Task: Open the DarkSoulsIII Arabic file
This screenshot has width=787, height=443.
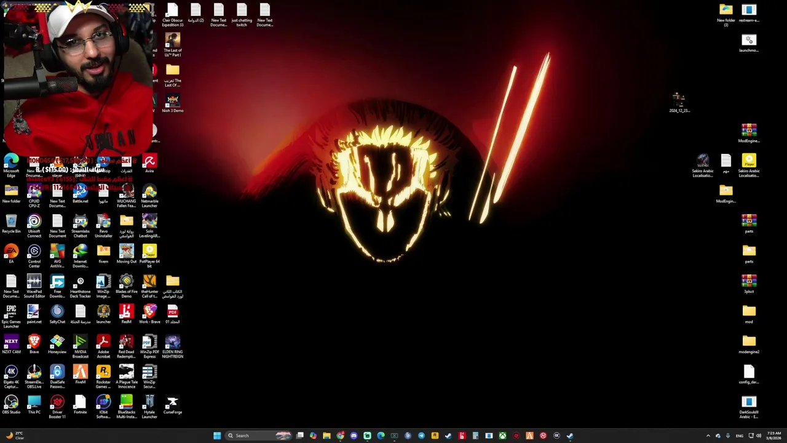Action: [x=749, y=407]
